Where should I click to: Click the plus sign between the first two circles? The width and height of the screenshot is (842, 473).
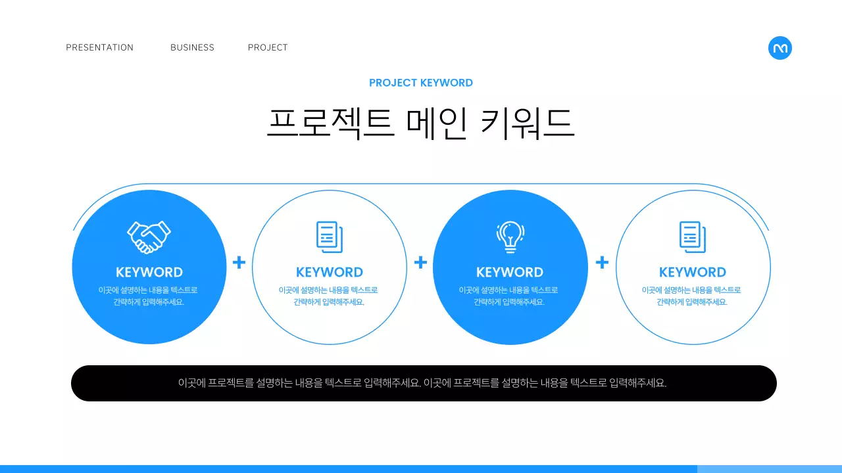239,263
